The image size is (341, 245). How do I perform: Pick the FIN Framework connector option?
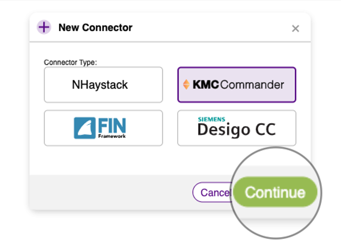103,128
